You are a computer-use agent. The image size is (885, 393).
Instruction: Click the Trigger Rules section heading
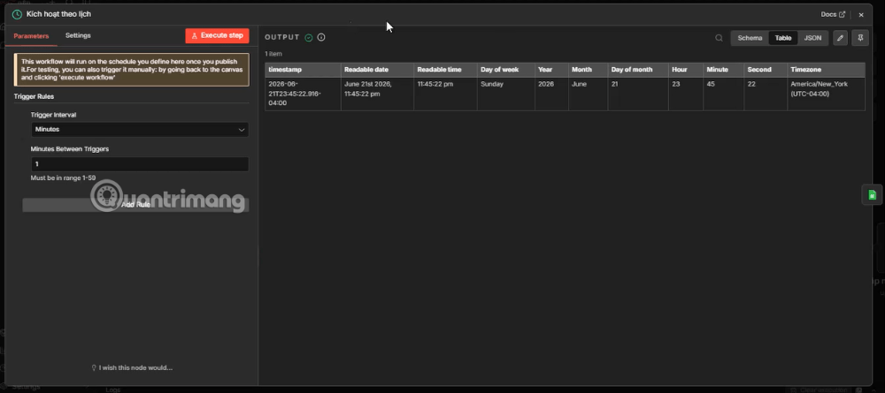pyautogui.click(x=34, y=97)
